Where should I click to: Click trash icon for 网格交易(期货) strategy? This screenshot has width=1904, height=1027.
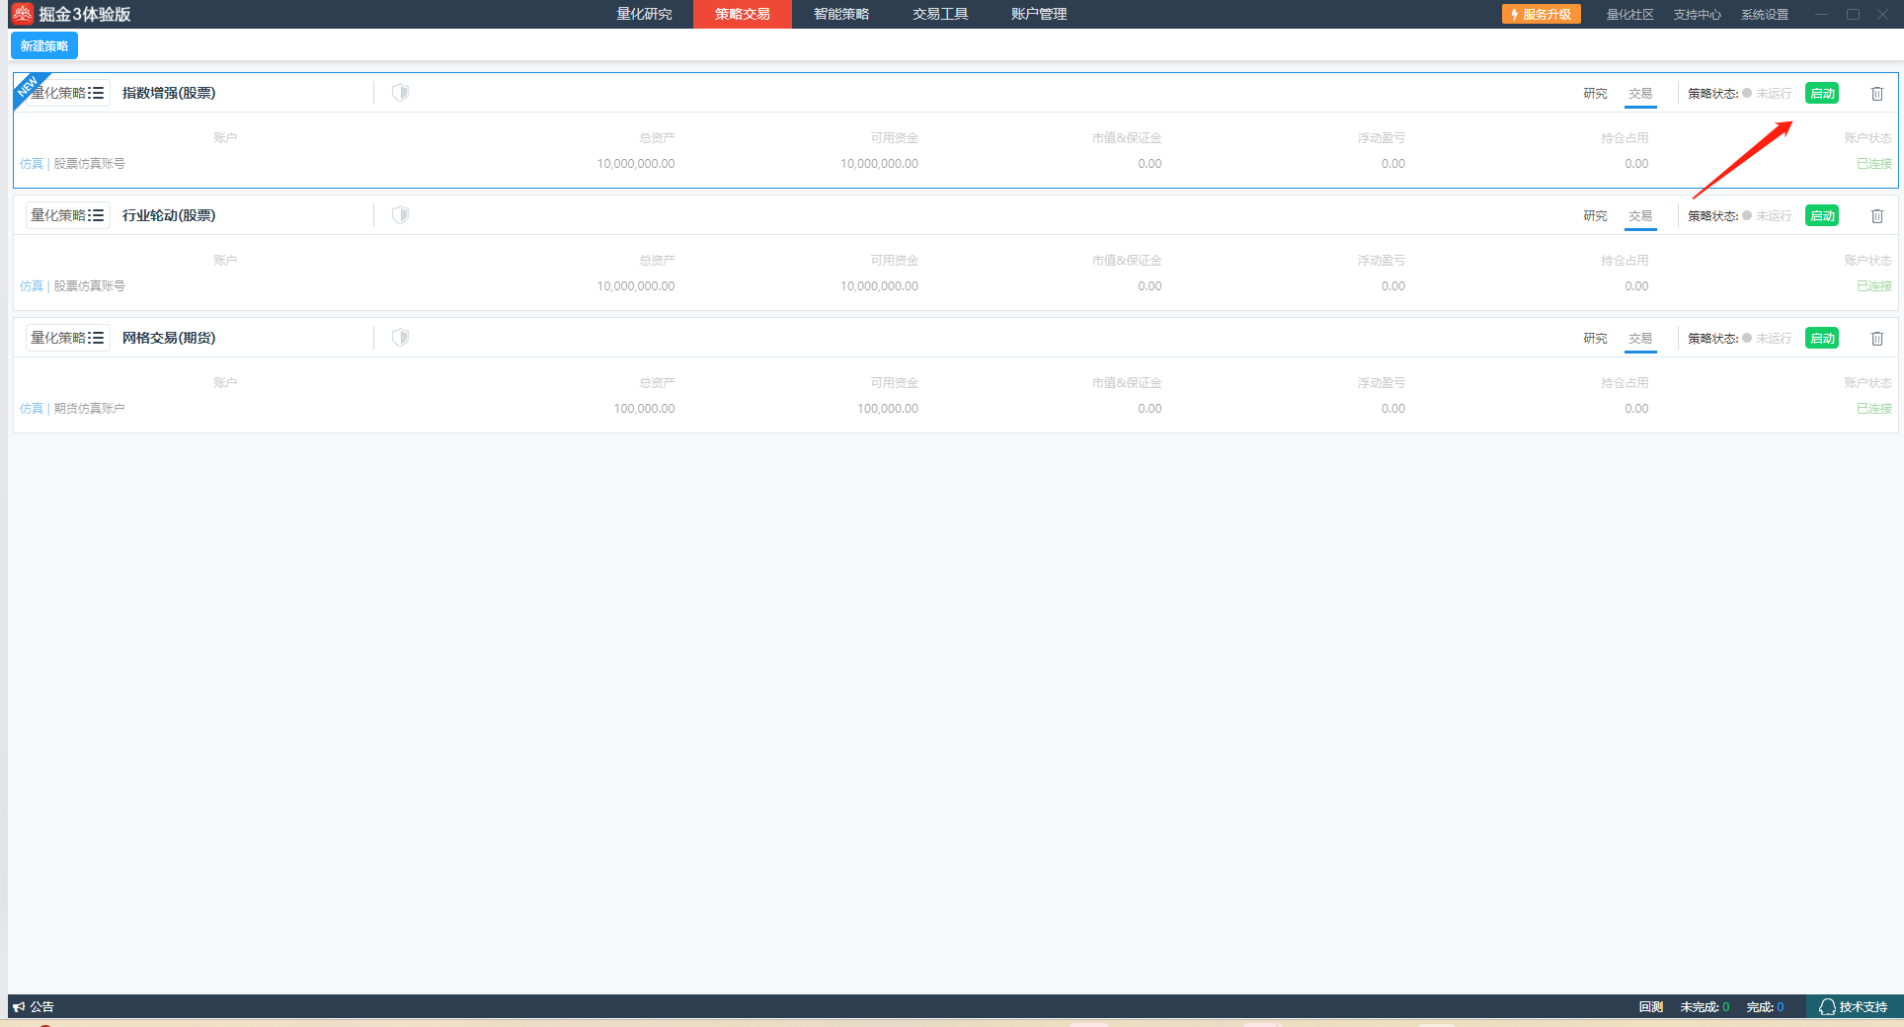coord(1876,339)
